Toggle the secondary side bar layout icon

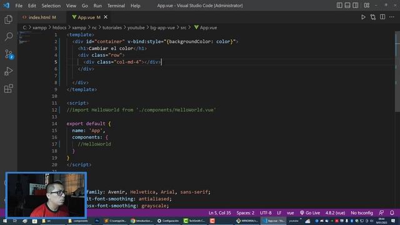point(356,6)
